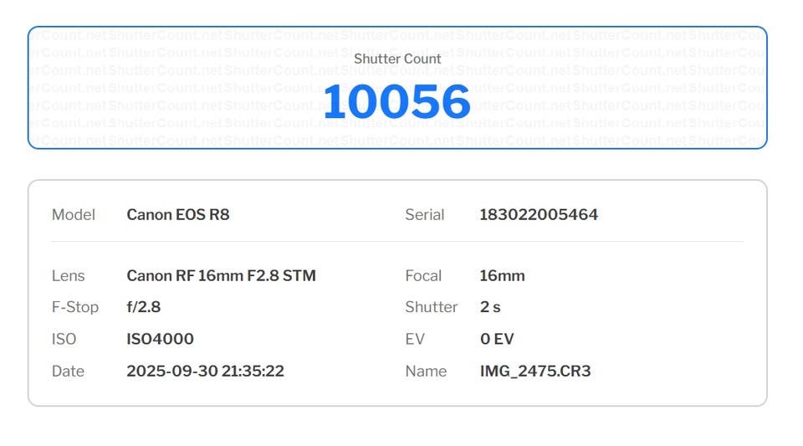Click the 'F-Stop' field label
This screenshot has height=446, width=803.
[75, 307]
